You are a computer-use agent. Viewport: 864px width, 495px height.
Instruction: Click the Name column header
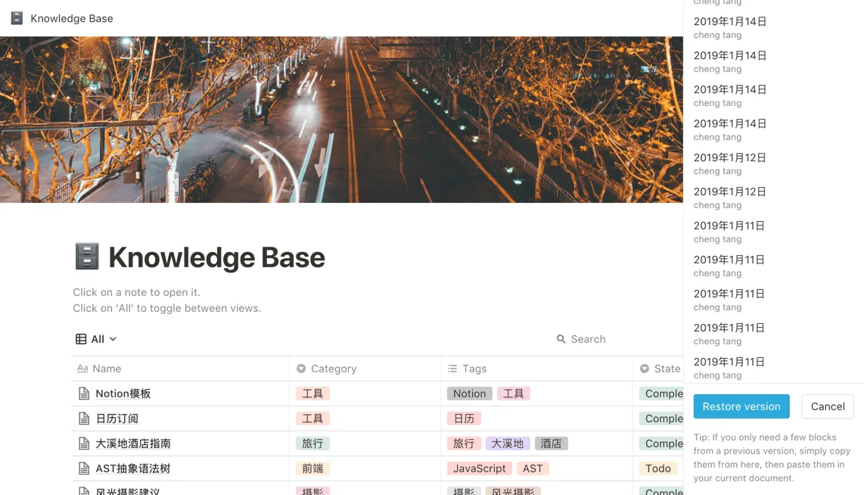pos(107,369)
